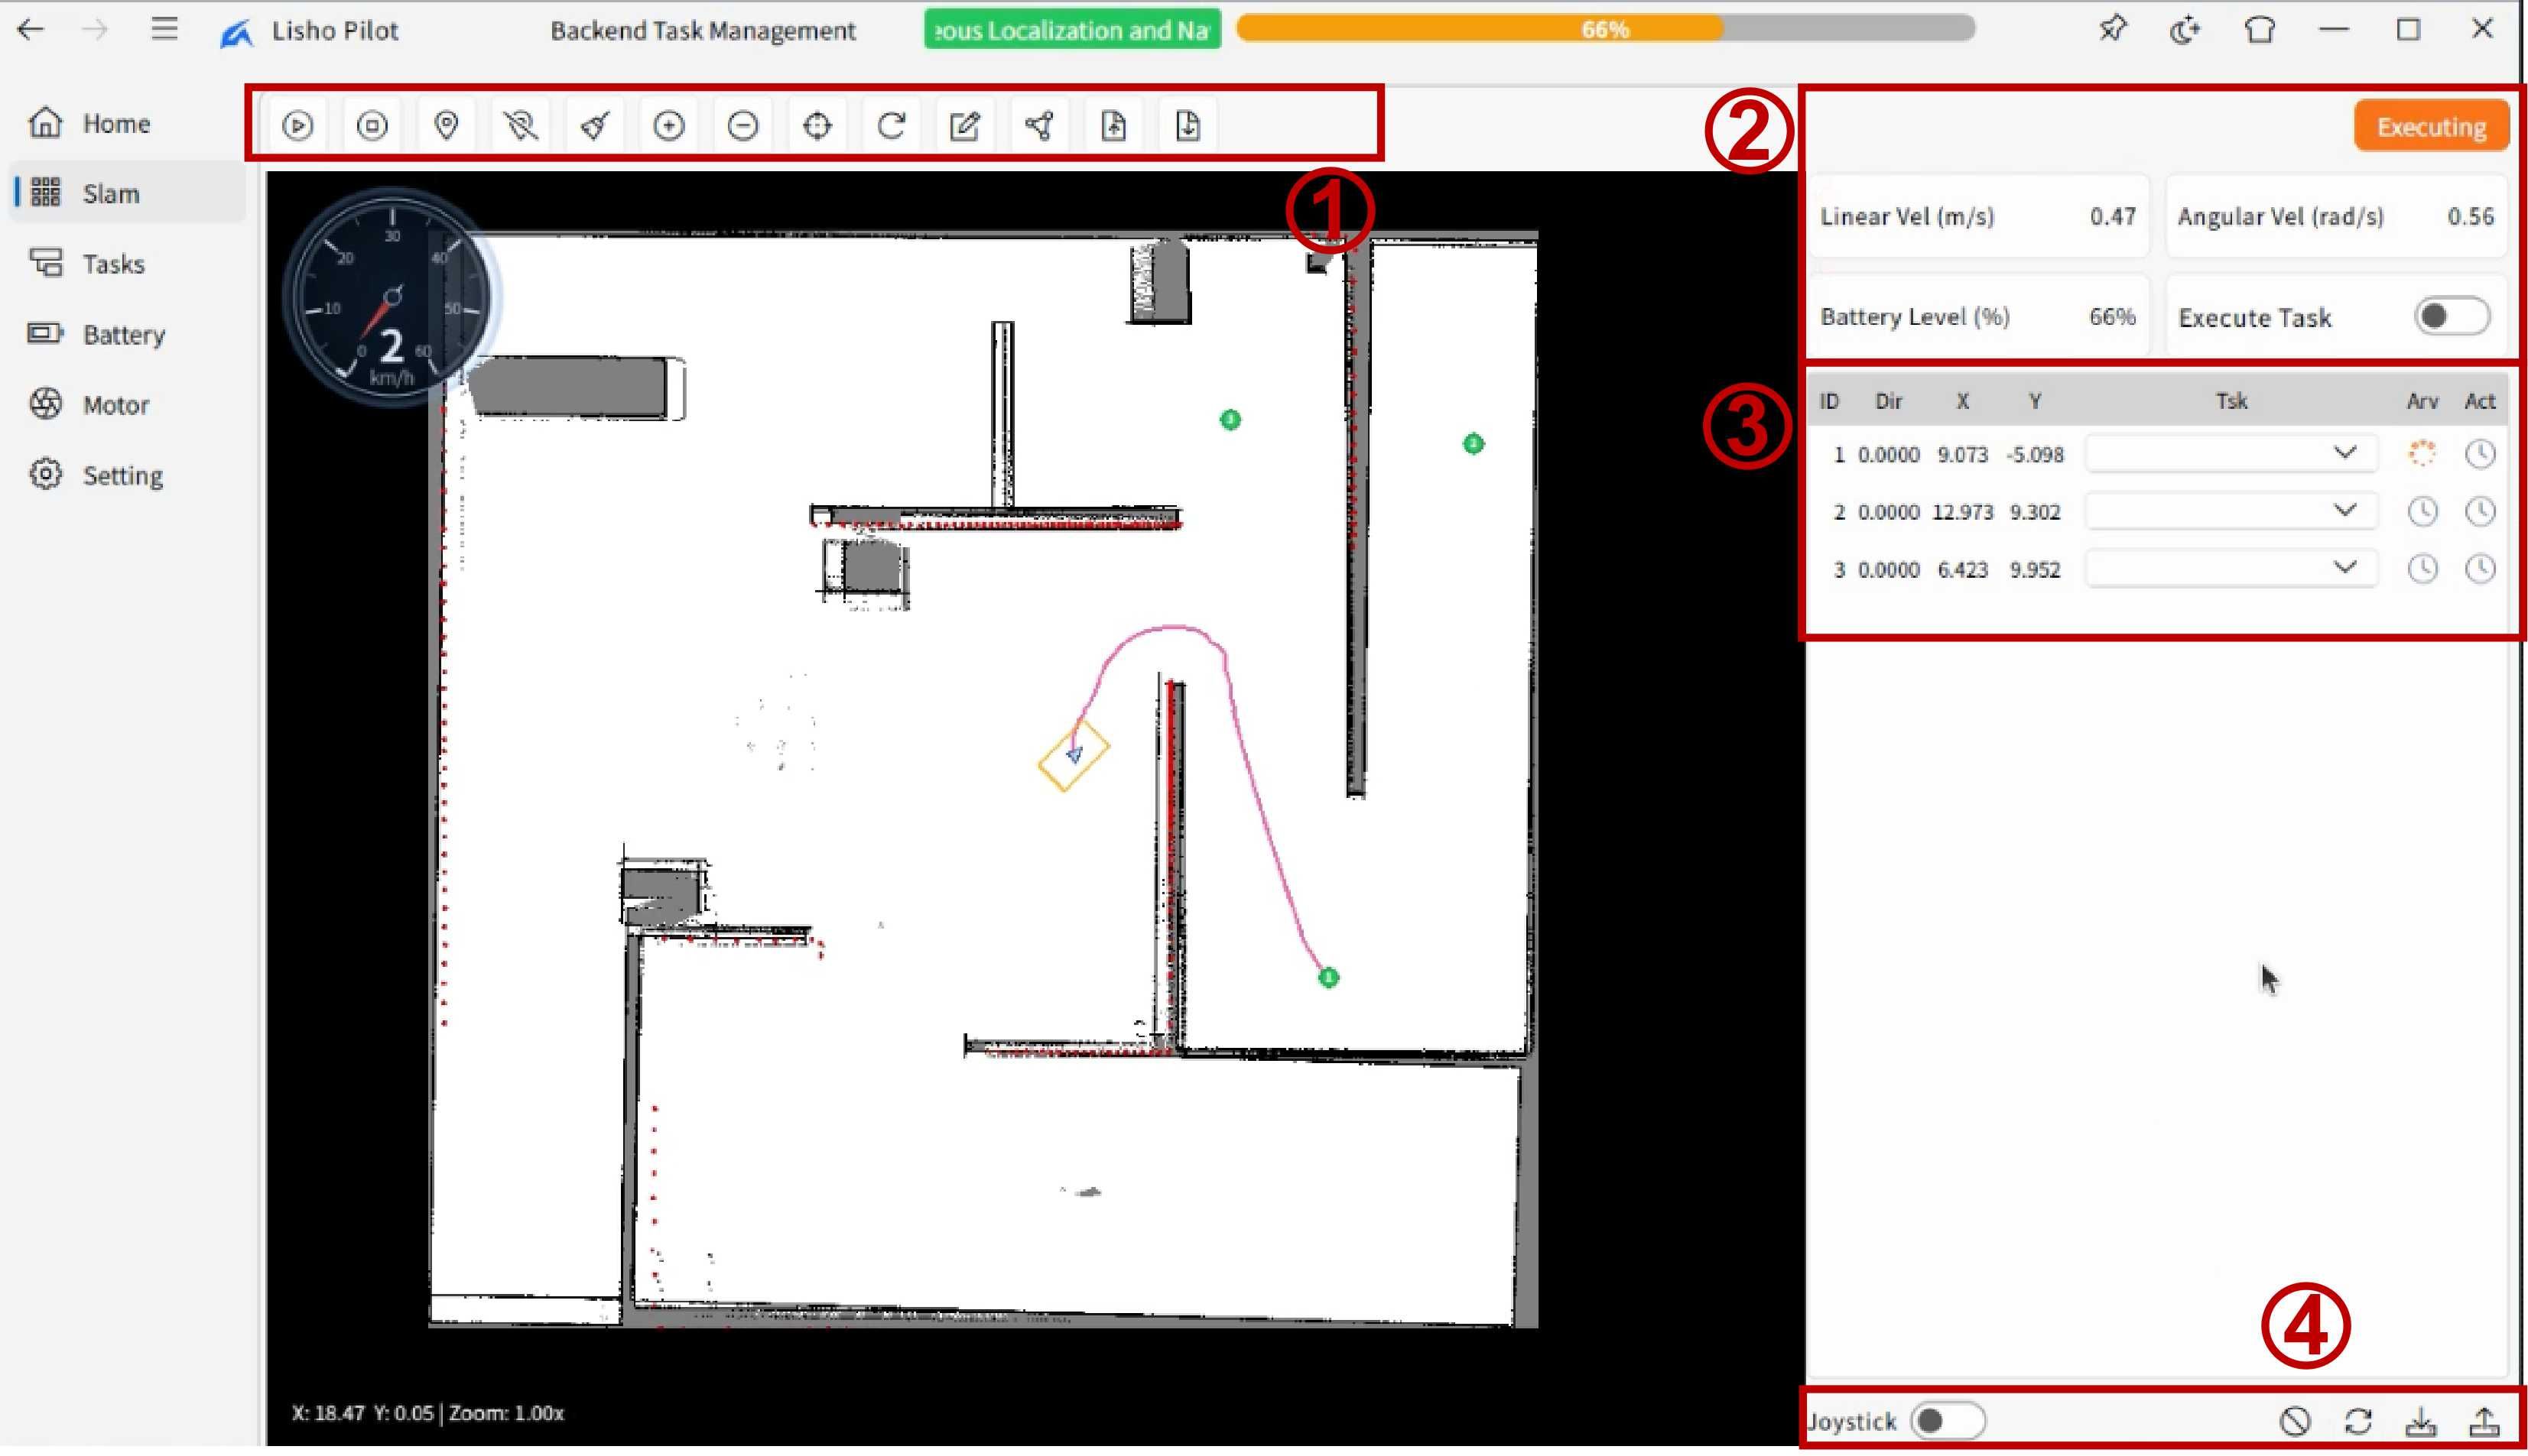Click X value 9.073 in waypoint table
Screen dimensions: 2528x1456
pyautogui.click(x=1962, y=455)
